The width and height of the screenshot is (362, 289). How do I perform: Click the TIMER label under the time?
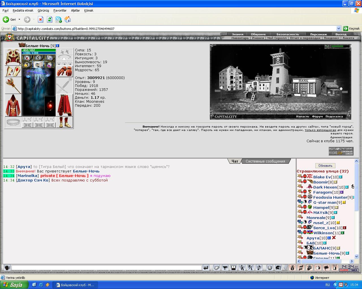354,270
